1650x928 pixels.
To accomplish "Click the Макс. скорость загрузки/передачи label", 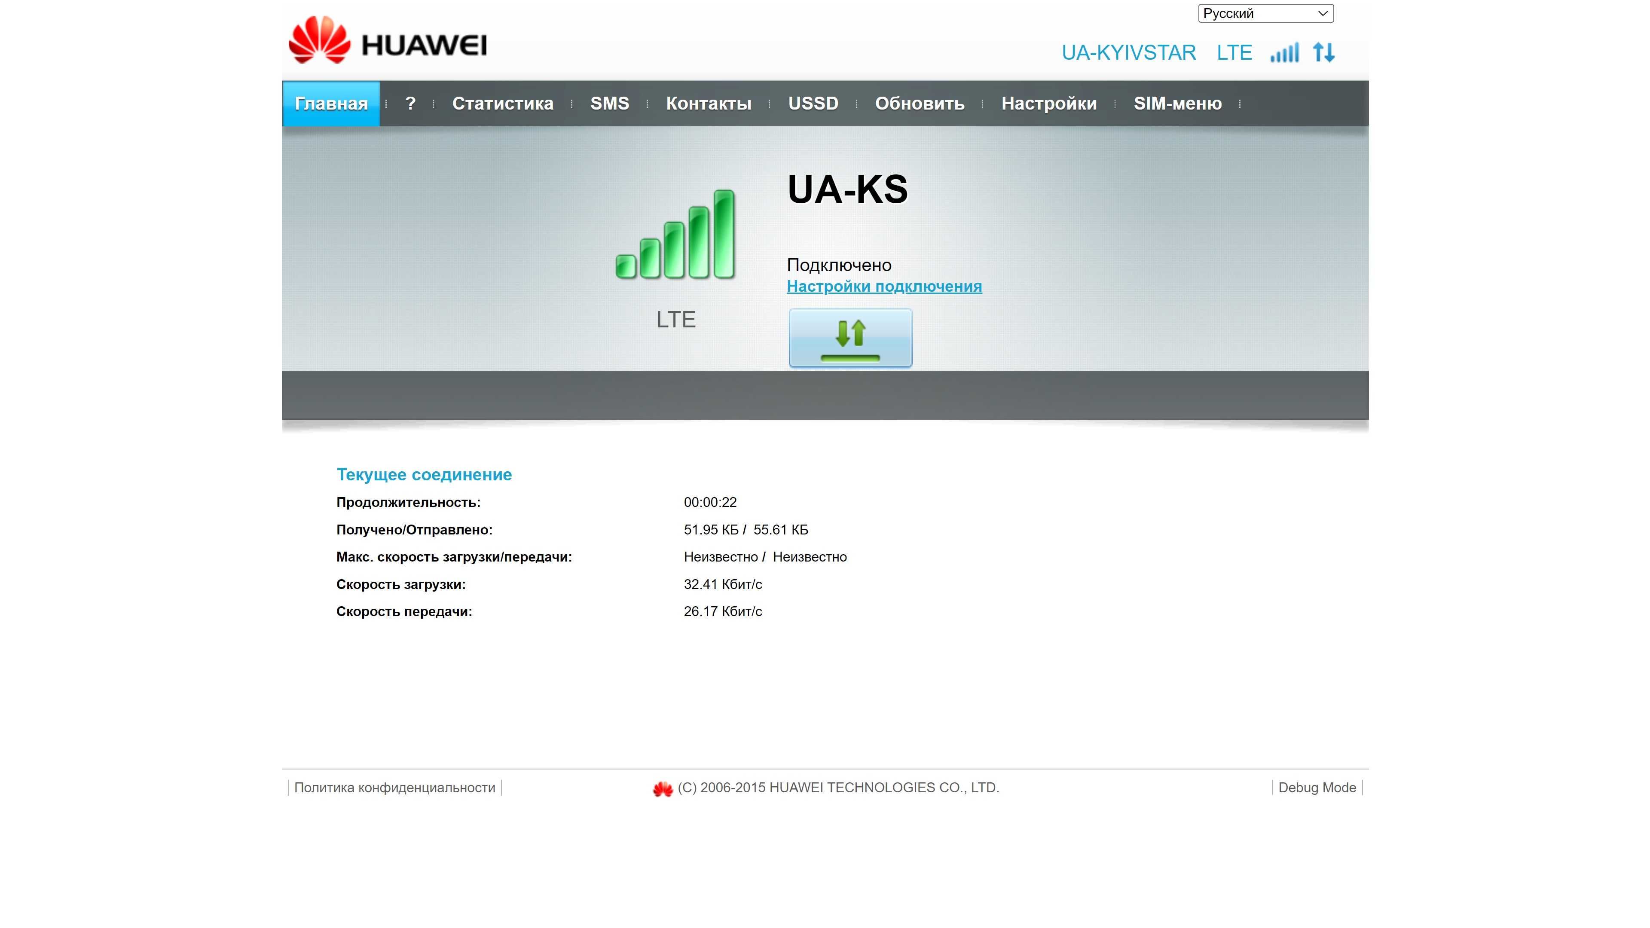I will [x=454, y=557].
